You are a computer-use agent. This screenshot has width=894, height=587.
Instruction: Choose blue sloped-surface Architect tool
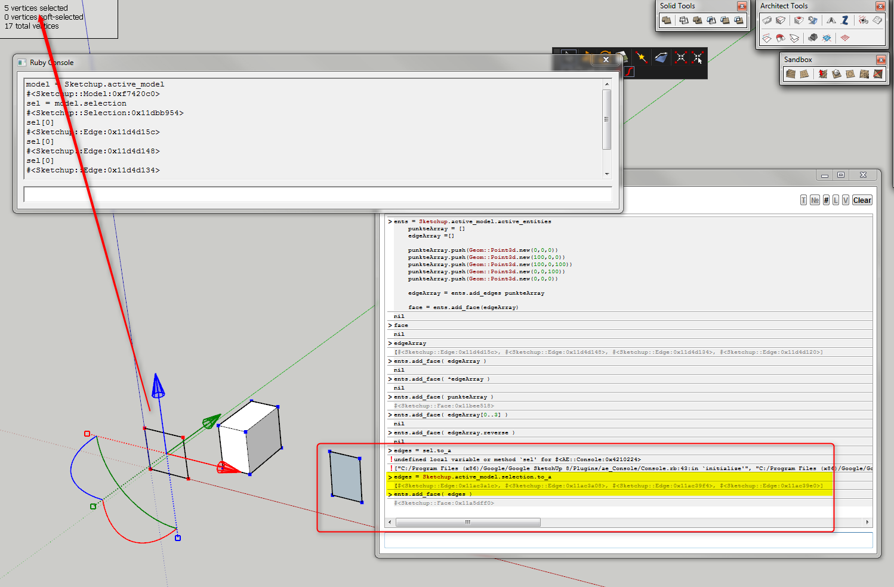coord(813,20)
